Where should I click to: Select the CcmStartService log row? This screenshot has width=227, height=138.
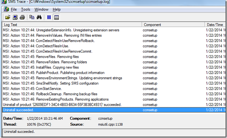pos(114,89)
